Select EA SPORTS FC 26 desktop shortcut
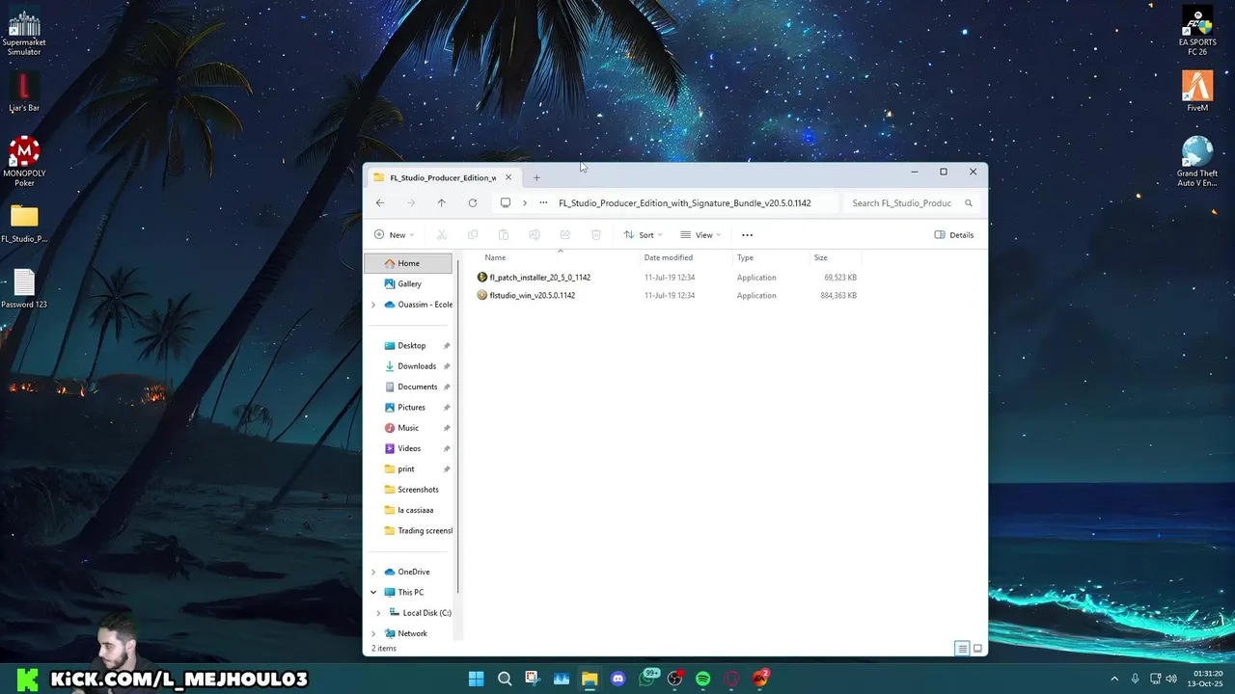This screenshot has width=1235, height=694. coord(1197,32)
